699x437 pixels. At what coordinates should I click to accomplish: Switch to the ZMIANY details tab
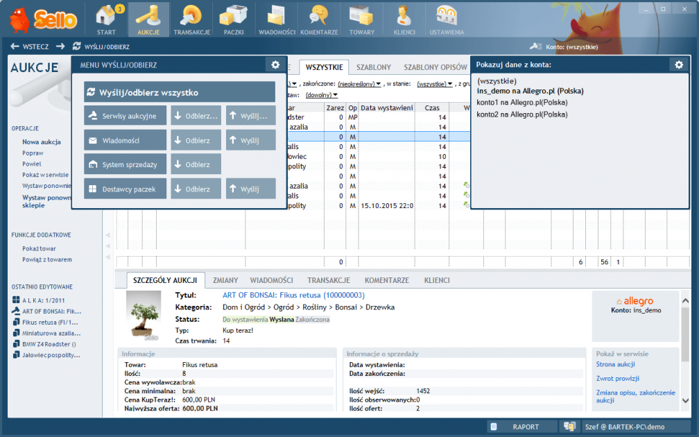[x=225, y=280]
